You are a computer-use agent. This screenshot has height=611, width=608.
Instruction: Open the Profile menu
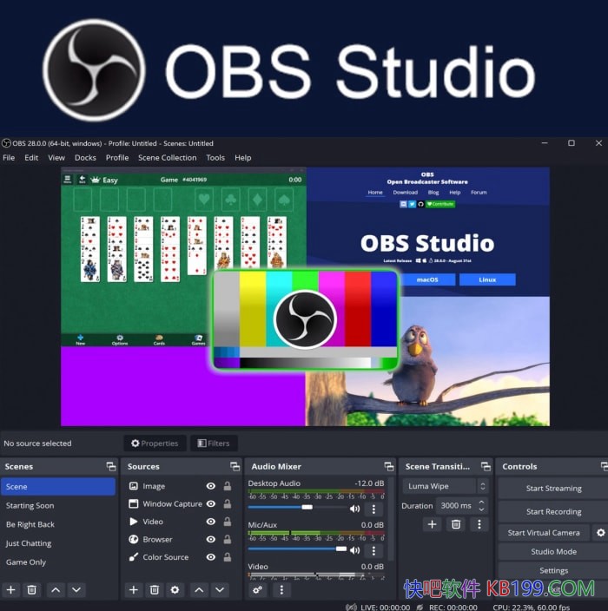(x=117, y=158)
